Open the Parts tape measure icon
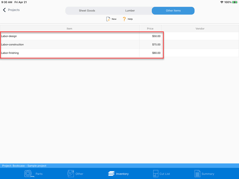239x179 pixels. tap(29, 174)
